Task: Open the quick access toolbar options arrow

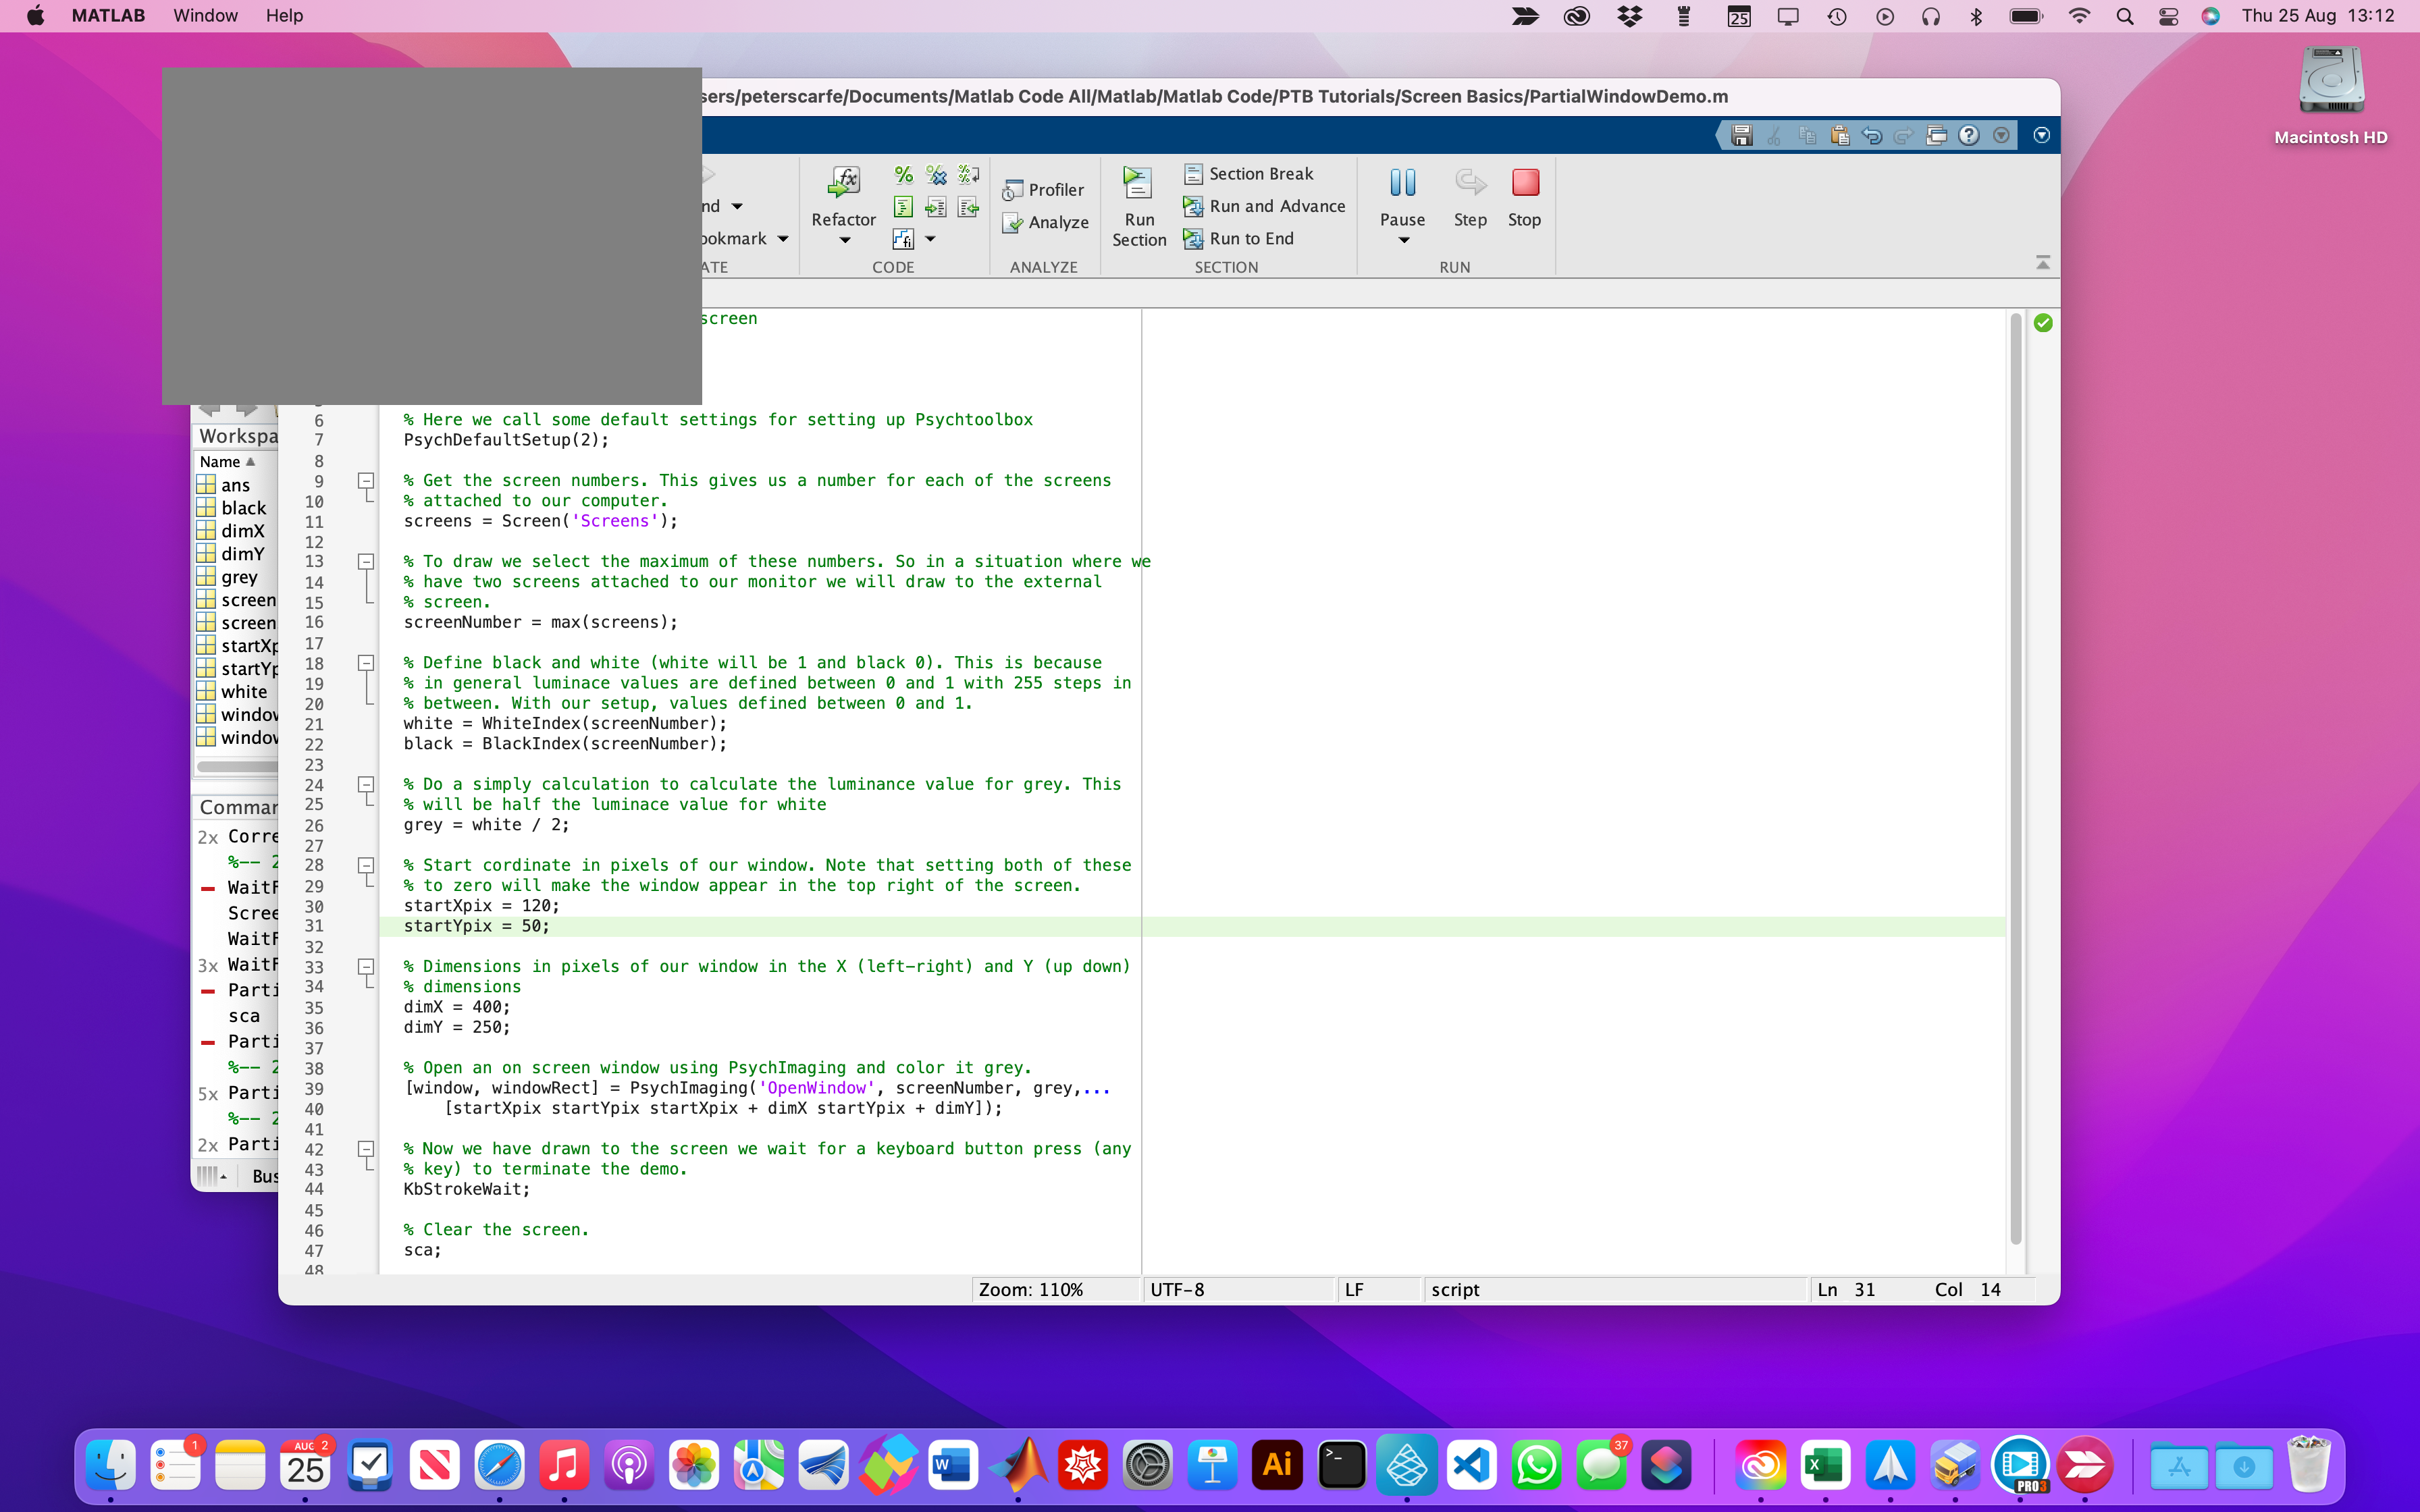Action: (x=2001, y=135)
